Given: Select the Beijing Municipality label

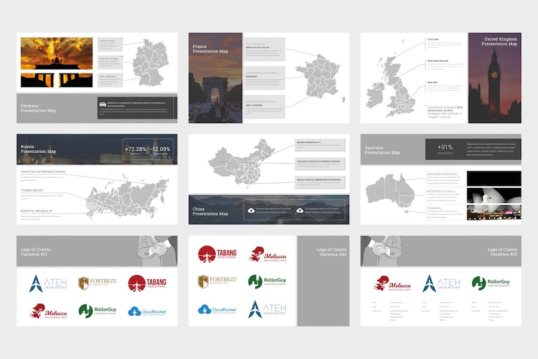Looking at the screenshot, I should 309,142.
